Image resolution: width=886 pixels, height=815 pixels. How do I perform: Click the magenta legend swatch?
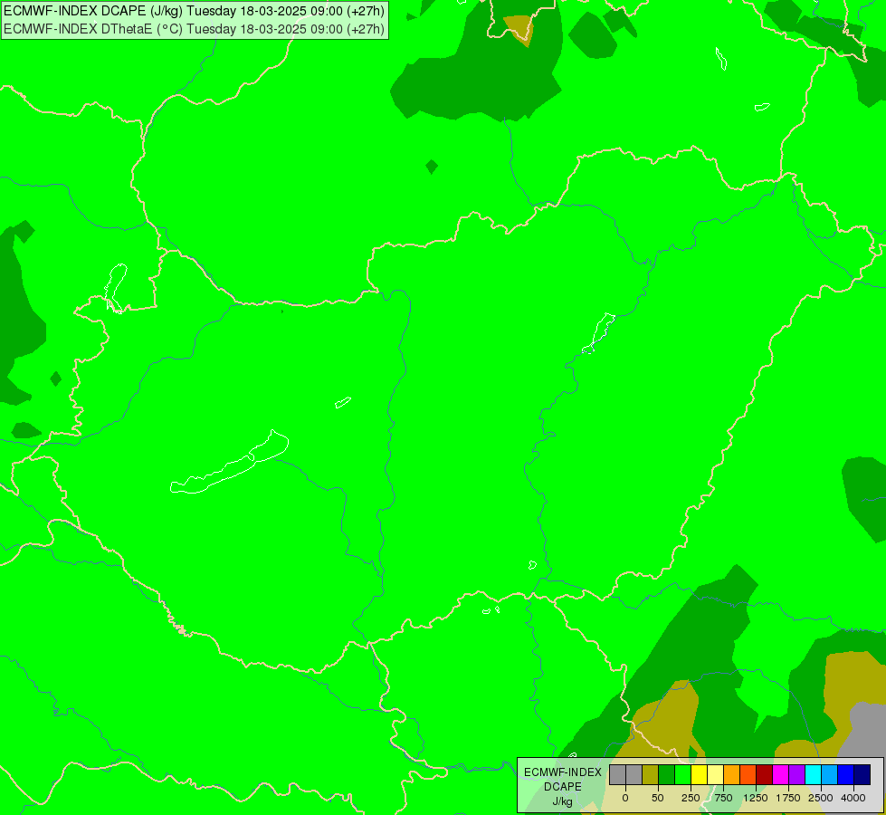click(780, 774)
